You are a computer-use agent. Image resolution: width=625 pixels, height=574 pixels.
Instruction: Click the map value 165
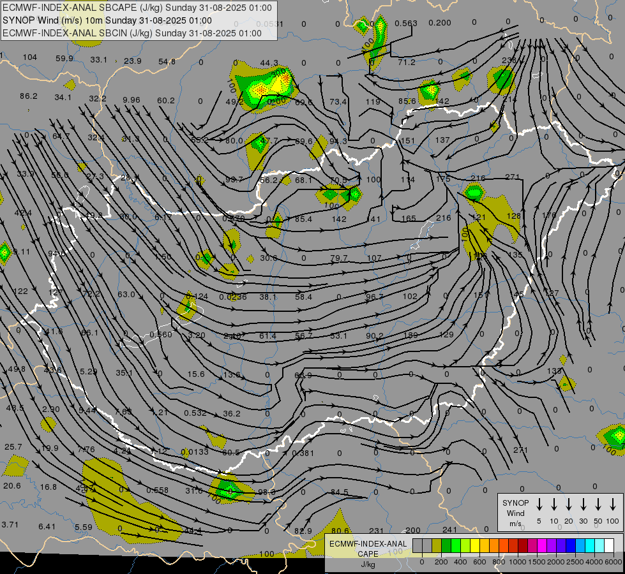409,218
